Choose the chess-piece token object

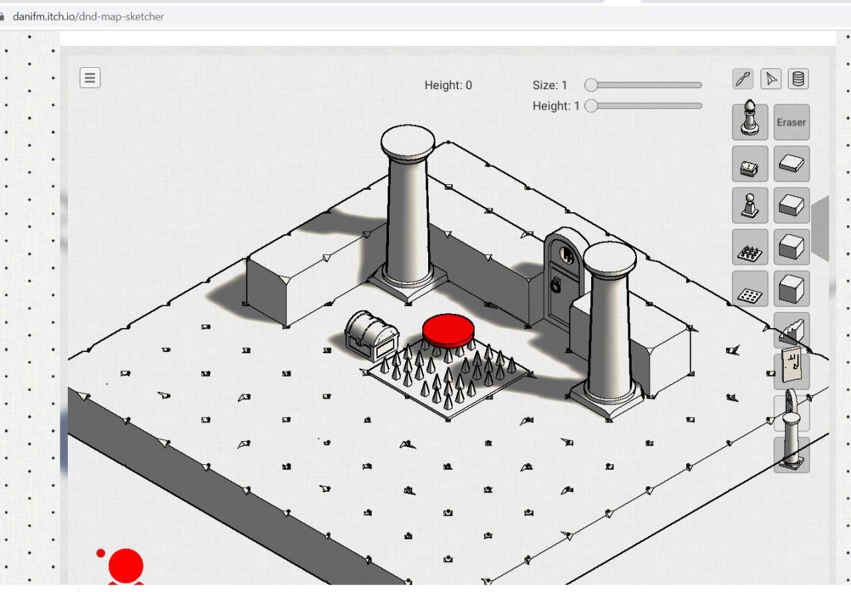click(750, 122)
